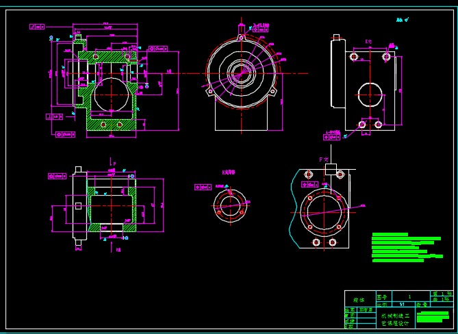
Task: Click the bottom-most tolerance frame under hatched section view
Action: [x=64, y=135]
